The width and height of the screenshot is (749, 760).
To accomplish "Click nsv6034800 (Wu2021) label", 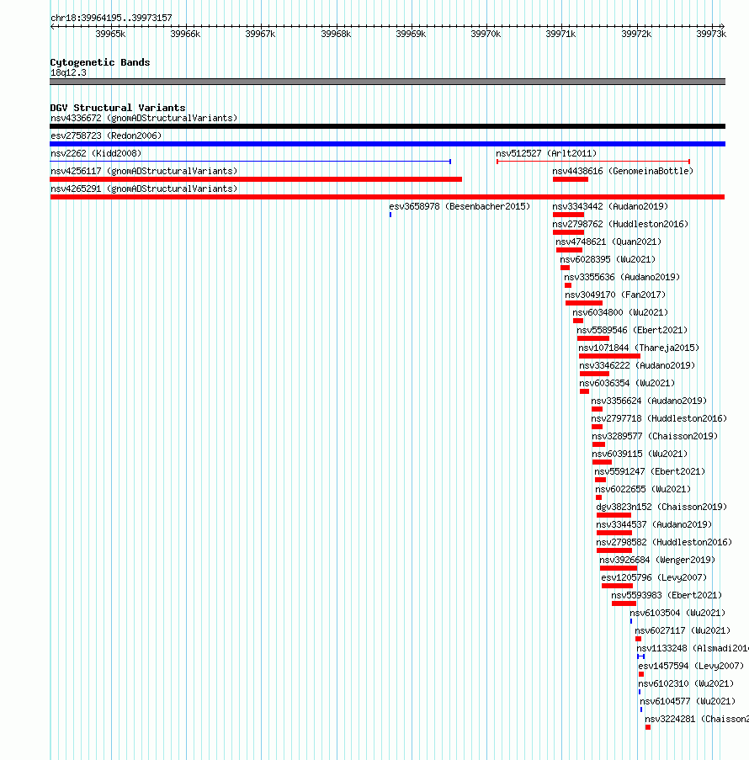I will [620, 312].
